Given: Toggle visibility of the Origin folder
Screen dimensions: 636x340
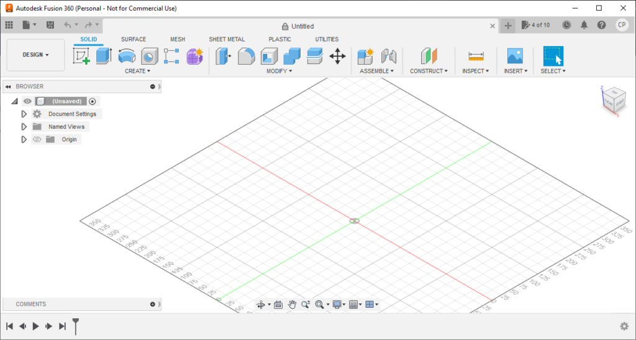Looking at the screenshot, I should point(37,139).
